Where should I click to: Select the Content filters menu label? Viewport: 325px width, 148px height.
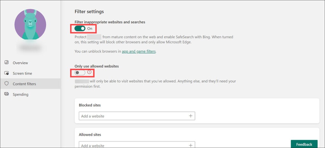coord(24,84)
